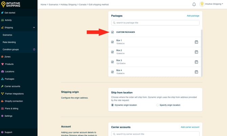Screen dimensions: 227x136
Task: Click the notification bell icon
Action: (194, 4)
